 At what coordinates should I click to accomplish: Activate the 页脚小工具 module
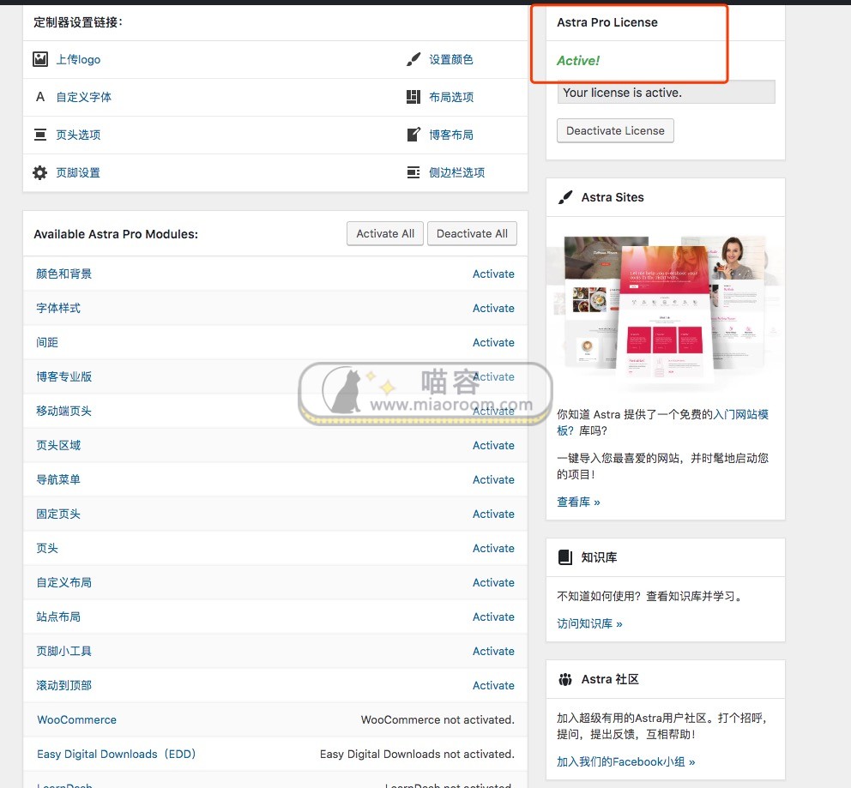click(x=493, y=651)
